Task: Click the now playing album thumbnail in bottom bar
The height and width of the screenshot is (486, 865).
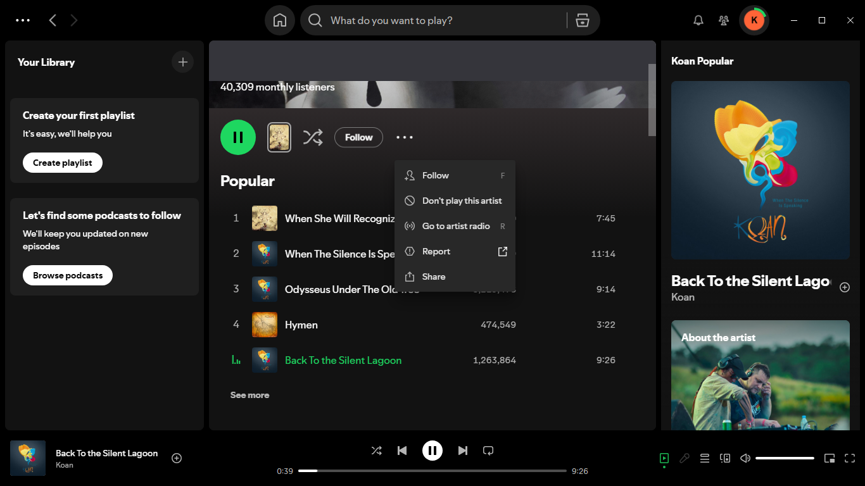Action: click(x=28, y=458)
